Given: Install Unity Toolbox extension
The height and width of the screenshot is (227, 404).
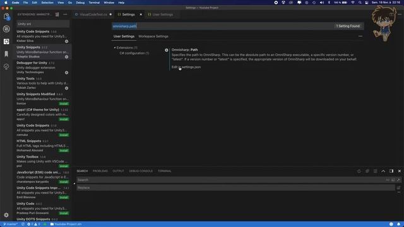Looking at the screenshot, I should [64, 166].
